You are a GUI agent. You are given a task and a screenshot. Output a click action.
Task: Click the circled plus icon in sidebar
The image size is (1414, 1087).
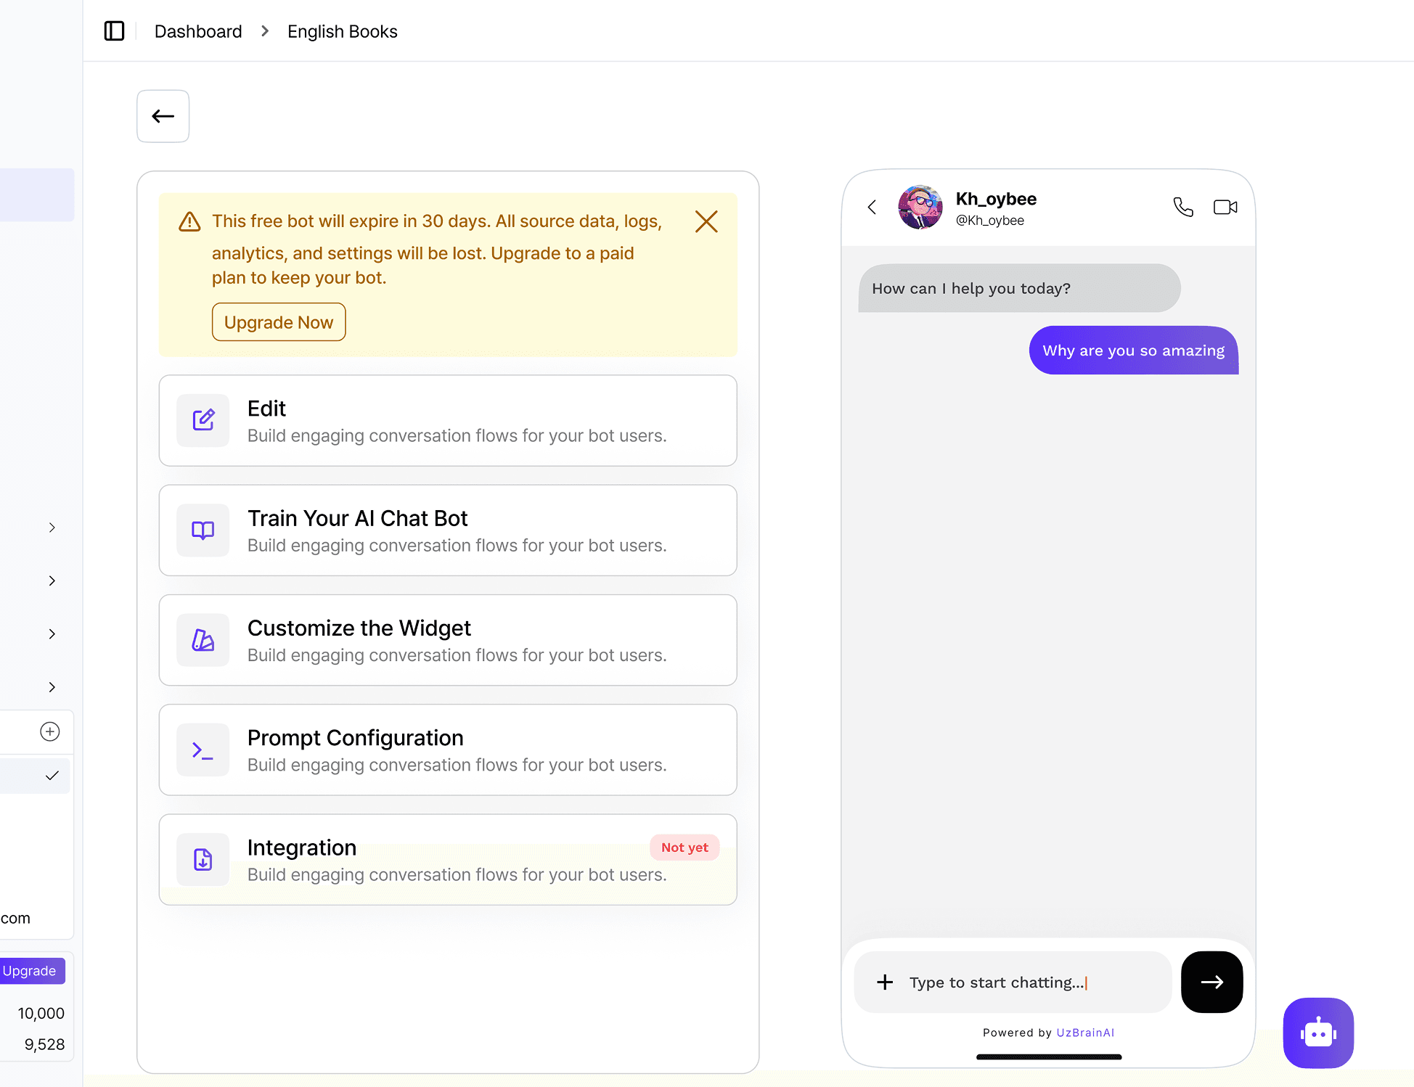point(50,731)
